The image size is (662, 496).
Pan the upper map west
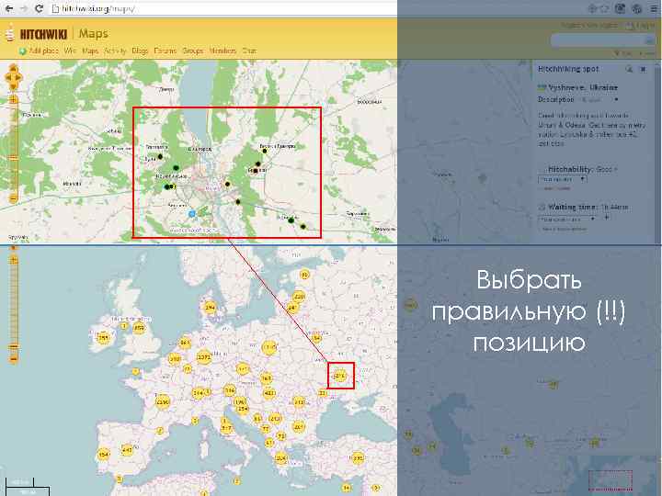pyautogui.click(x=7, y=77)
